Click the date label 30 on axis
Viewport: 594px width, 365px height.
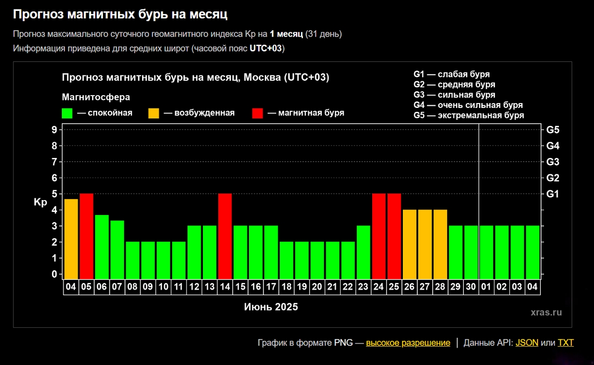pyautogui.click(x=471, y=287)
